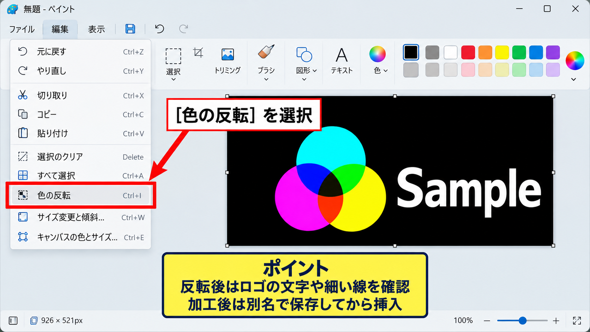Choose 元に戻す from edit menu
Screen dimensions: 590x332
coord(80,52)
